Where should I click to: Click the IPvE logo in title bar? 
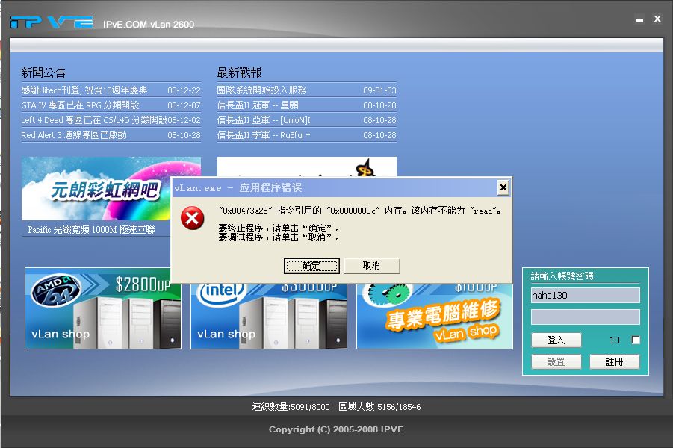tap(52, 22)
